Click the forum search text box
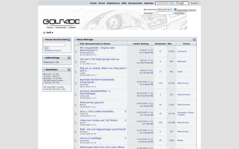Screen dimensions: 239x149 [x=54, y=45]
